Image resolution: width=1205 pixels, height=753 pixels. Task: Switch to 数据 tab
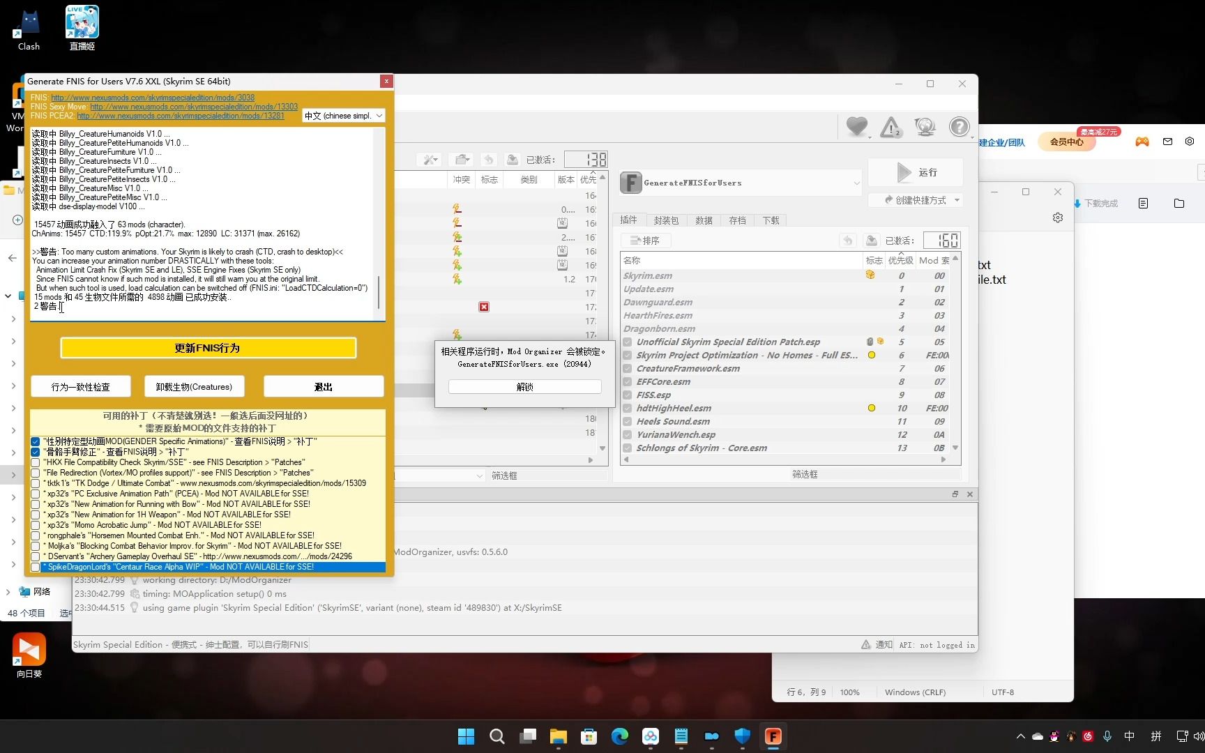[704, 220]
